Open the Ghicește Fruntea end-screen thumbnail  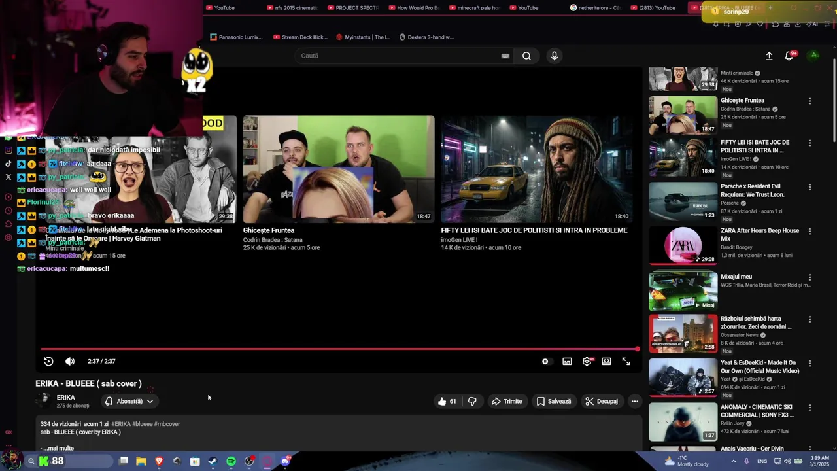(339, 169)
